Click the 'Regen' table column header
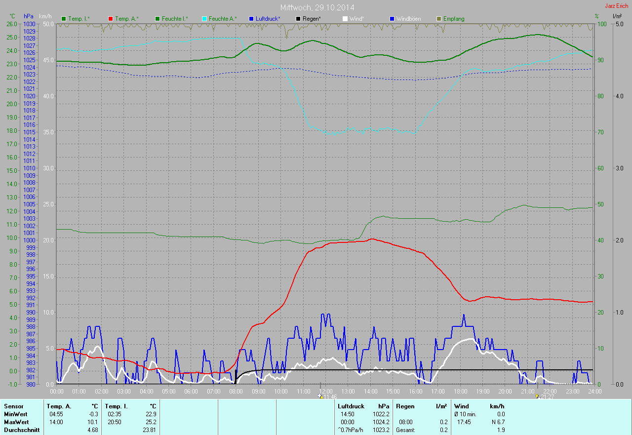The width and height of the screenshot is (632, 435). (x=405, y=406)
